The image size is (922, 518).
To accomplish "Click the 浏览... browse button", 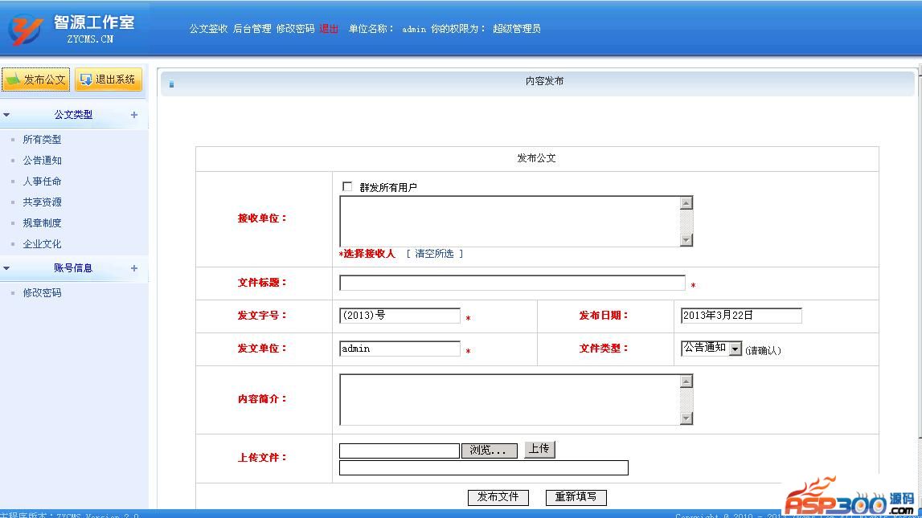I will pos(490,451).
